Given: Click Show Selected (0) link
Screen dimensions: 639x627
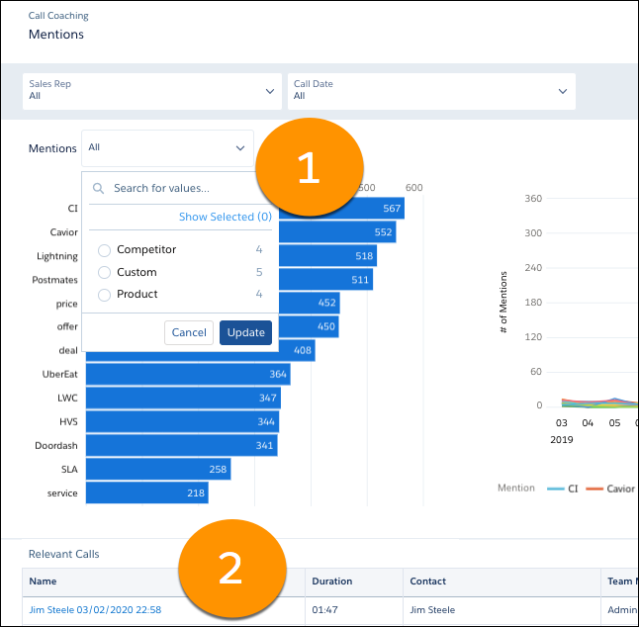Looking at the screenshot, I should click(x=226, y=217).
